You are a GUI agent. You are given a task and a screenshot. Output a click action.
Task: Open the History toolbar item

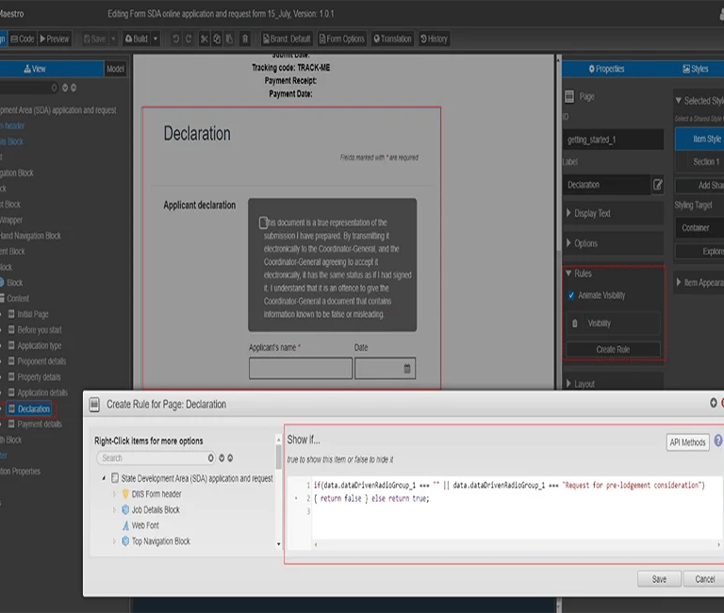(435, 39)
